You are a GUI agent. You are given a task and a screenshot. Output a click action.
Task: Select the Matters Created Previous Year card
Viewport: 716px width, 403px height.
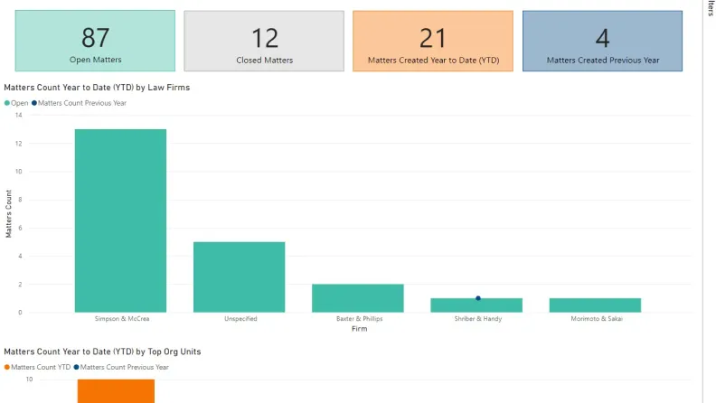pos(602,42)
